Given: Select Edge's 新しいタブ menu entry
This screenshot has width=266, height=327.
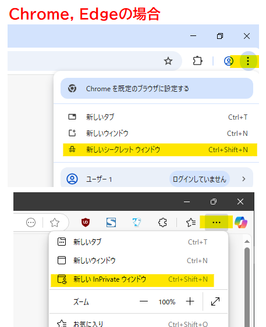Looking at the screenshot, I should tap(139, 242).
